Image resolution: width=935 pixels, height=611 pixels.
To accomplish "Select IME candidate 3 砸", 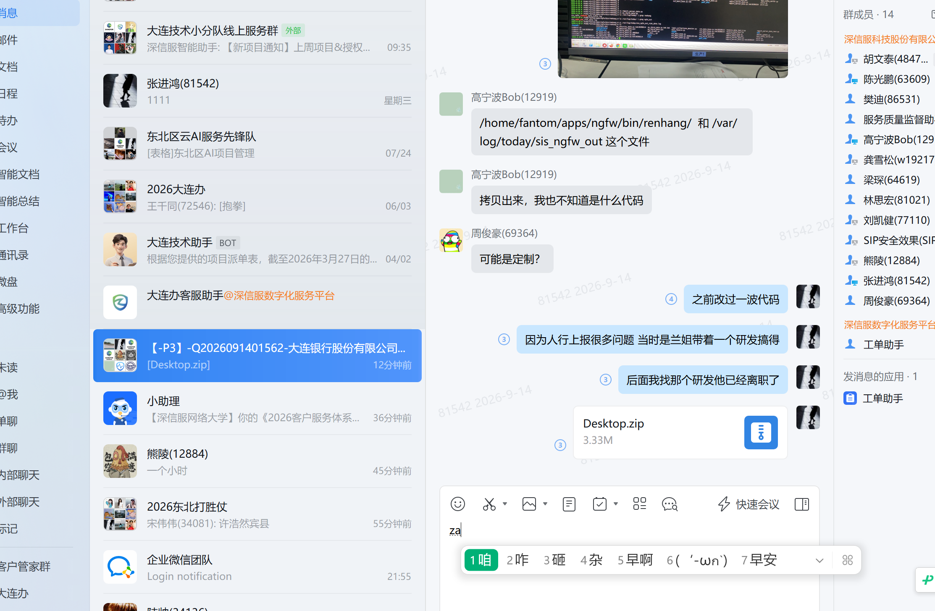I will coord(554,560).
